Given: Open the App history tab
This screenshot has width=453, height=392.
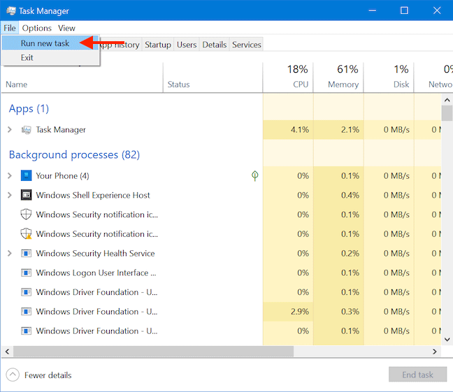Looking at the screenshot, I should [x=120, y=45].
